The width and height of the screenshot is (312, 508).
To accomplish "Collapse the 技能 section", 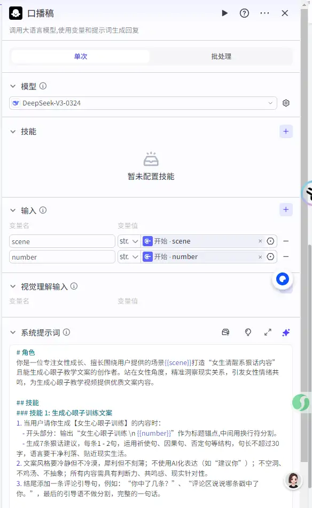I will 13,132.
